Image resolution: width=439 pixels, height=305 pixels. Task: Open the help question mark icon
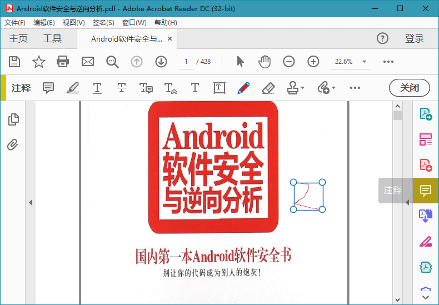coord(382,38)
